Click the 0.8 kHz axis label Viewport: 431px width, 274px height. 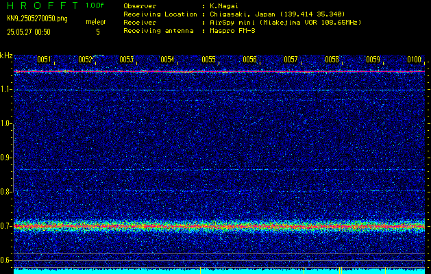(5, 192)
